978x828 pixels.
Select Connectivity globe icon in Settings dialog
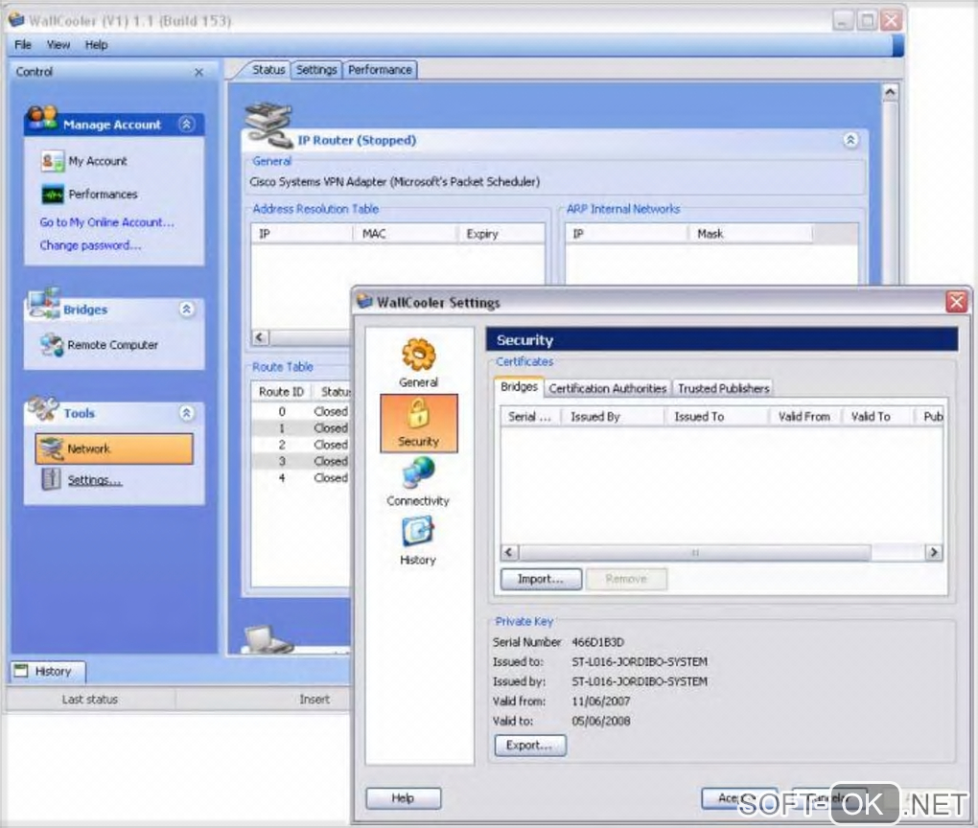pos(418,472)
